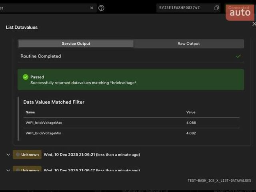This screenshot has width=256, height=192.
Task: Click the TEST-BASH_ICE_X_LIST-DATAVALUES label
Action: 219,181
